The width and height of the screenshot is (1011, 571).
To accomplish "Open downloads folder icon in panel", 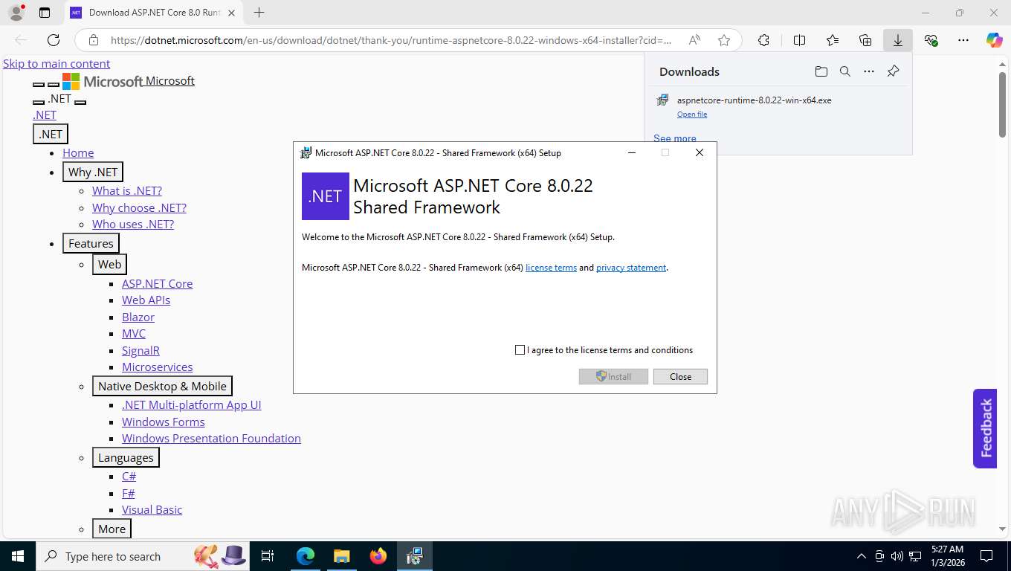I will tap(821, 71).
